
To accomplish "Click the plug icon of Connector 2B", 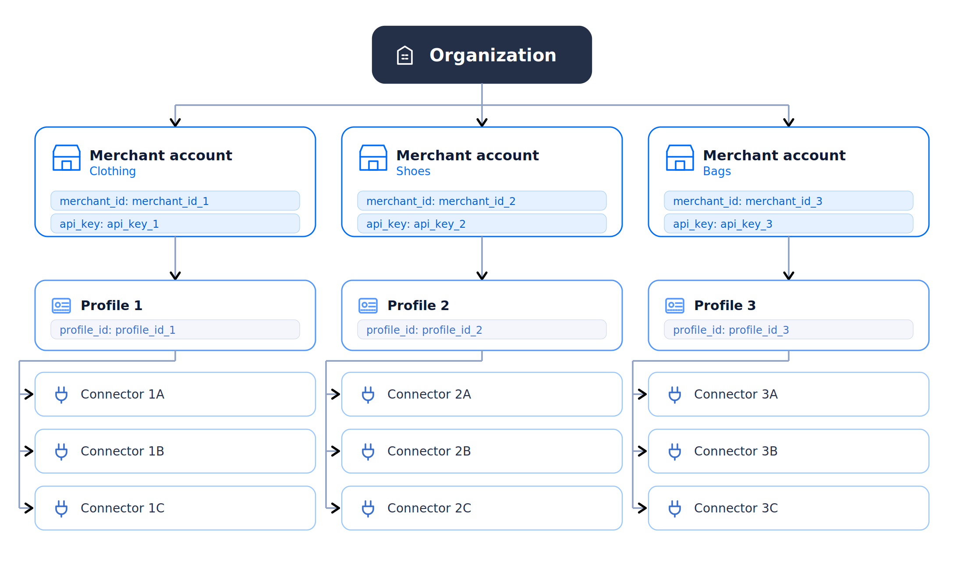I will coord(368,451).
